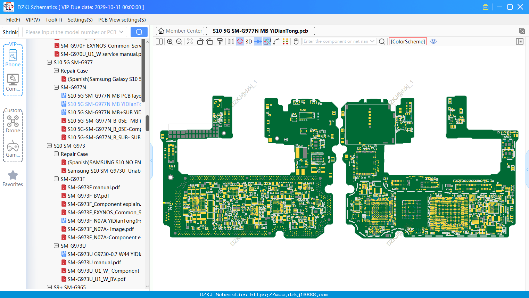Collapse the SM-G973U node
This screenshot has width=529, height=298.
click(56, 246)
